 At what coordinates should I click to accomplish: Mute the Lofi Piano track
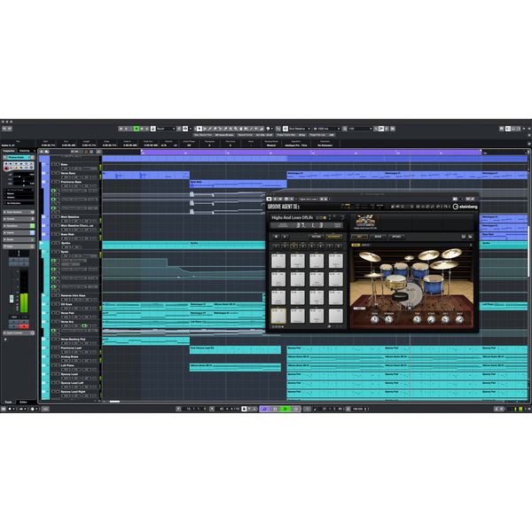53,365
